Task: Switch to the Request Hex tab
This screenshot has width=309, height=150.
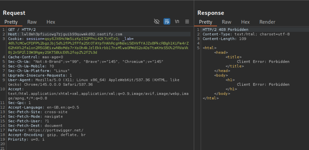Action: (51, 22)
